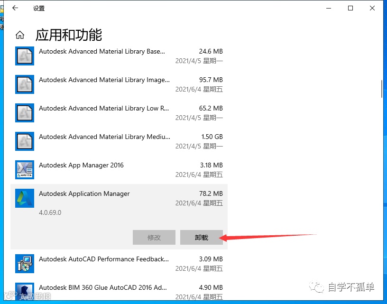The width and height of the screenshot is (387, 304).
Task: Close the Settings window
Action: [x=372, y=8]
